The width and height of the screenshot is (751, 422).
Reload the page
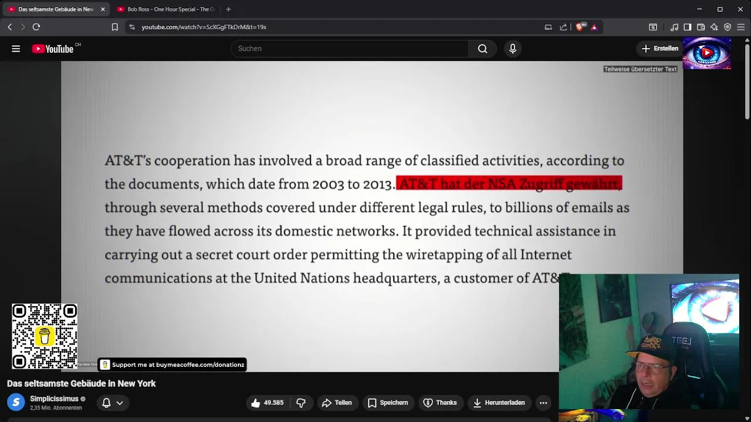(x=36, y=27)
